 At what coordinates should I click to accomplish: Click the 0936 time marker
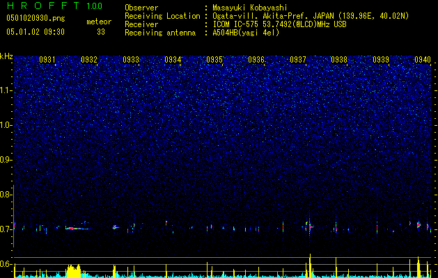click(x=256, y=59)
